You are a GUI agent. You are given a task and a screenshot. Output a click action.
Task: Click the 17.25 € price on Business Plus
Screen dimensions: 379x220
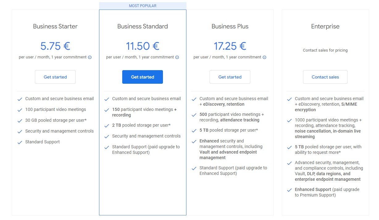point(230,46)
